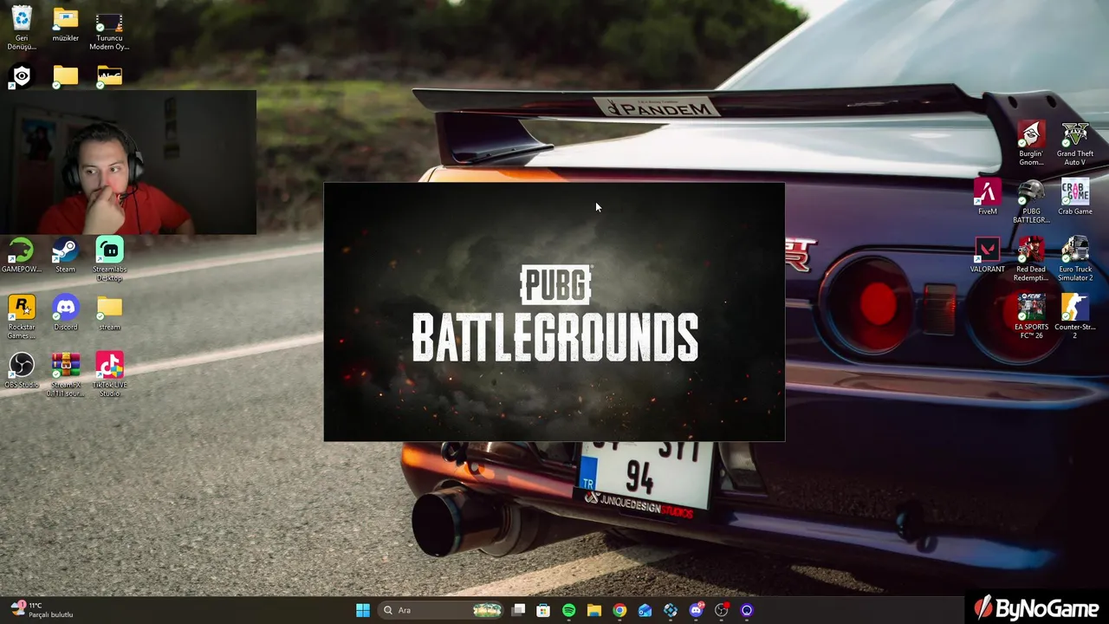Viewport: 1109px width, 624px height.
Task: Open Task View from the taskbar
Action: (x=518, y=610)
